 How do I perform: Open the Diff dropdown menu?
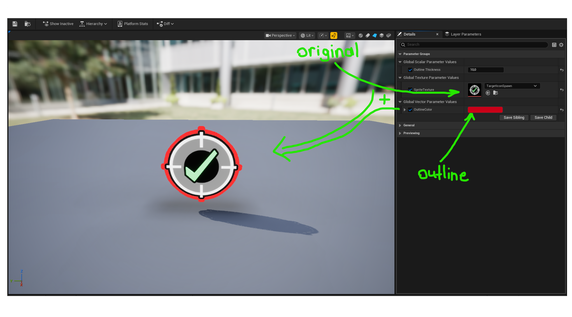(165, 24)
